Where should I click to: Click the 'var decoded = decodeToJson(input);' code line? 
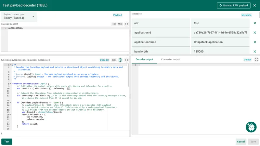(x=42, y=112)
